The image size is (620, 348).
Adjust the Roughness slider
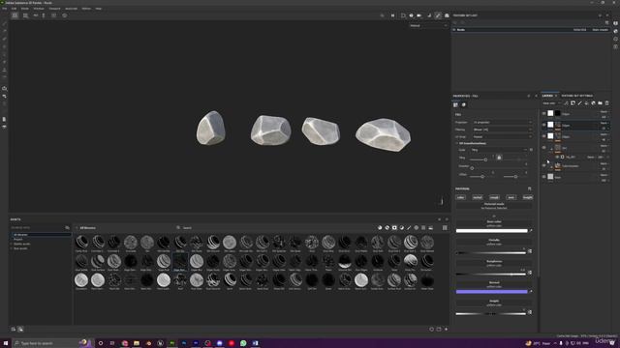tap(491, 274)
